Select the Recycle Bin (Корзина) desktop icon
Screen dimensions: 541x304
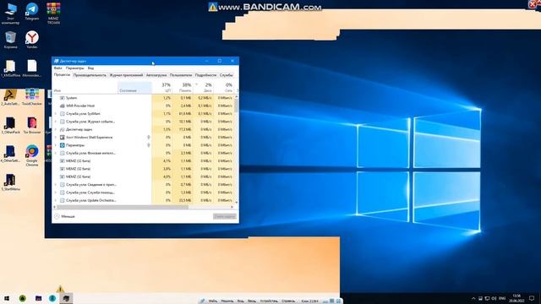[x=10, y=40]
